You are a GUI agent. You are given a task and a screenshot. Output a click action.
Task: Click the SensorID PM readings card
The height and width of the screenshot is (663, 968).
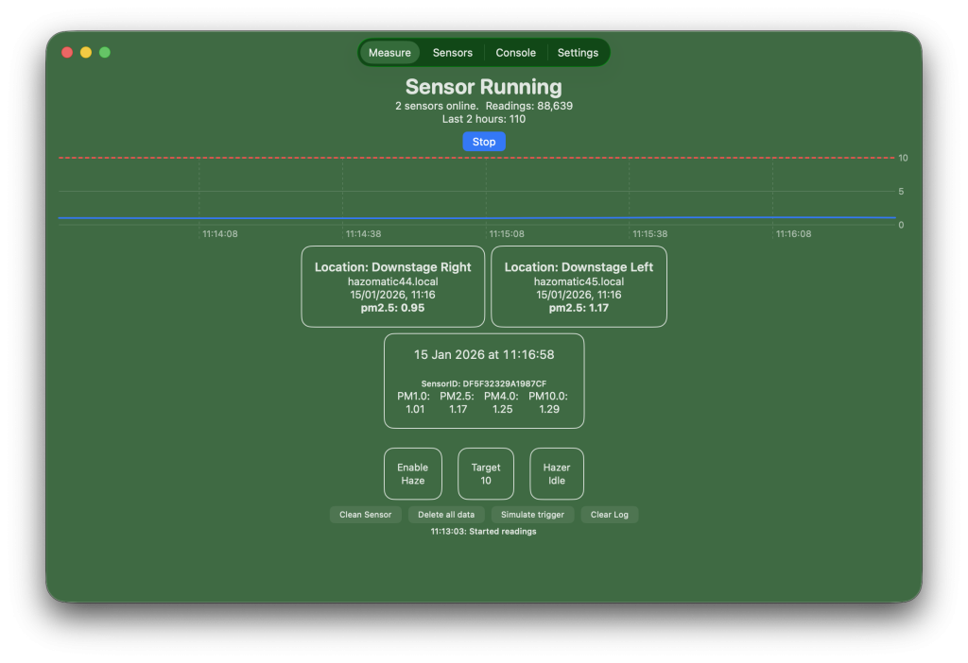[x=484, y=381]
